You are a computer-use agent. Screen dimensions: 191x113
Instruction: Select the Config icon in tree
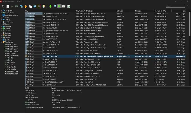(4, 38)
